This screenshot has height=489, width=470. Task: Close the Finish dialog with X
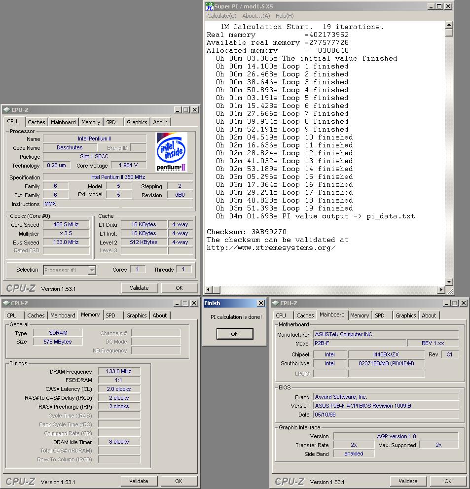pyautogui.click(x=260, y=303)
